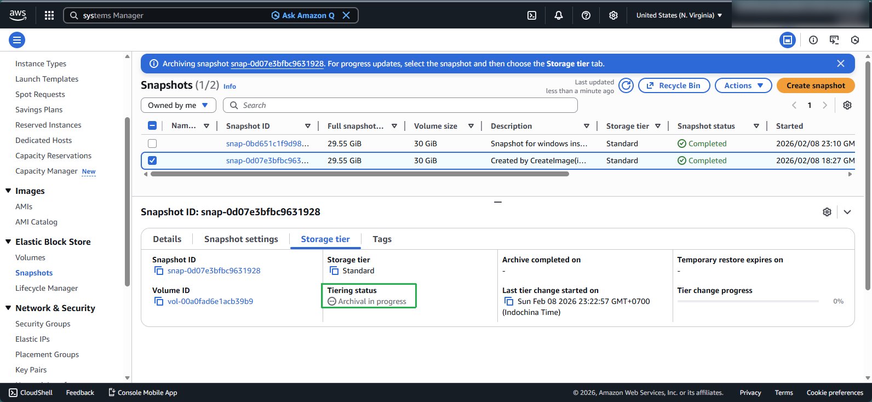Screen dimensions: 872x402
Task: Open Security Groups in sidebar
Action: (x=43, y=324)
